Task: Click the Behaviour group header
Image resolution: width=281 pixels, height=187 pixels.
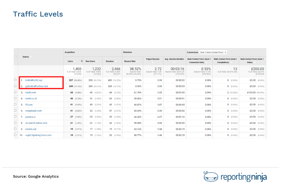Action: click(128, 52)
